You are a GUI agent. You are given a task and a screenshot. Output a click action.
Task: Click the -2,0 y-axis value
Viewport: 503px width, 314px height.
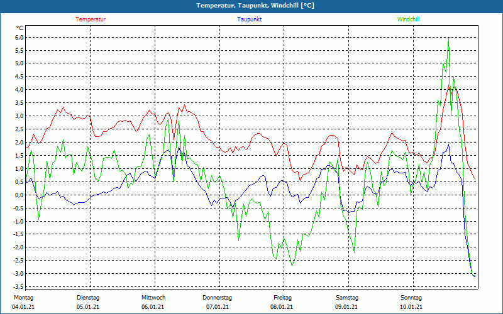19,247
